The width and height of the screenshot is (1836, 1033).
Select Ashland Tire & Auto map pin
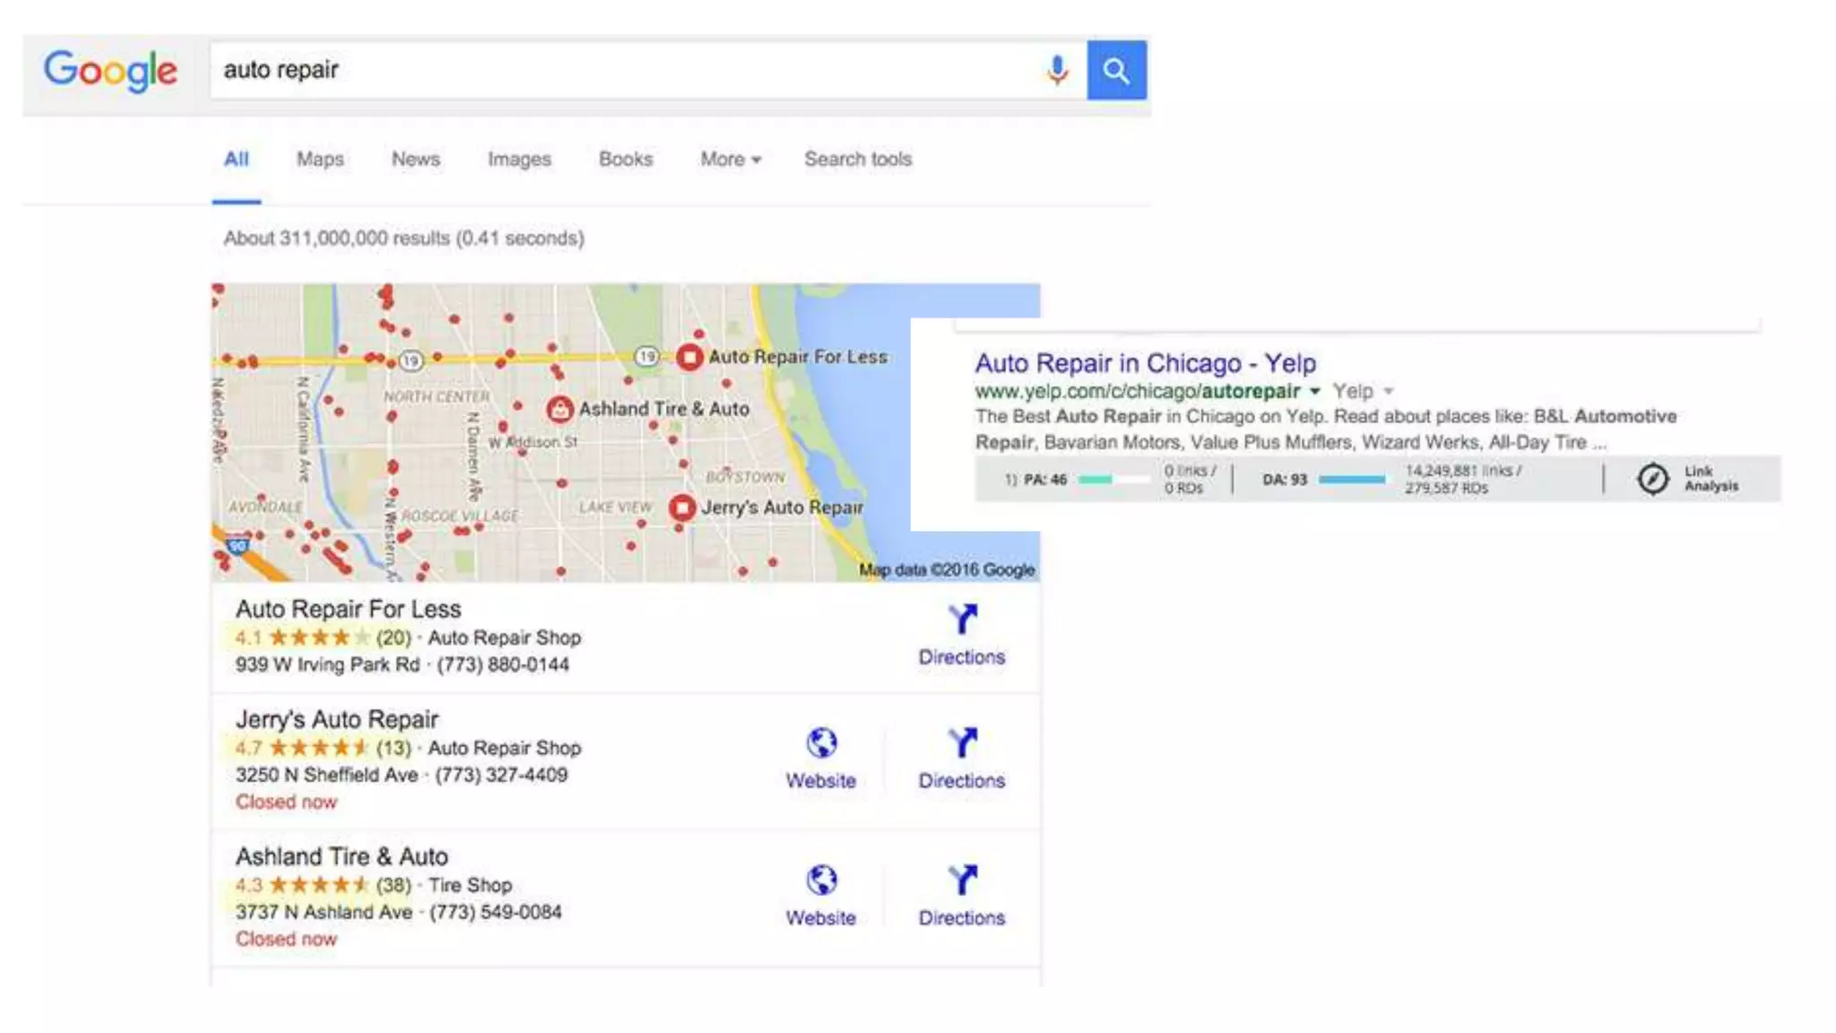point(559,410)
